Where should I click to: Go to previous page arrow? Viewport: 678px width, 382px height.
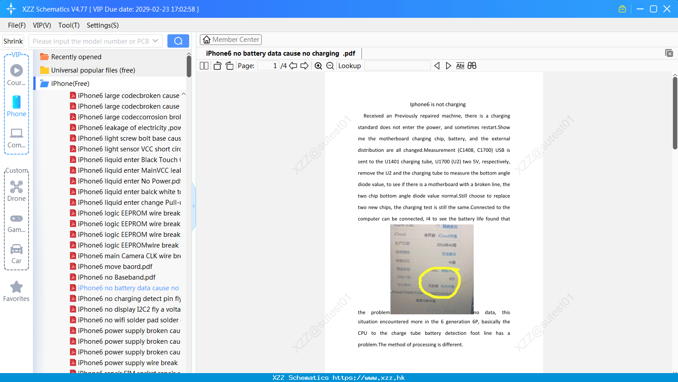tap(293, 66)
